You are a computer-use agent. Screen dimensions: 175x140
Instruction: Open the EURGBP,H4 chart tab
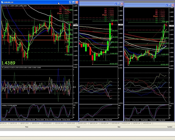click(x=104, y=123)
